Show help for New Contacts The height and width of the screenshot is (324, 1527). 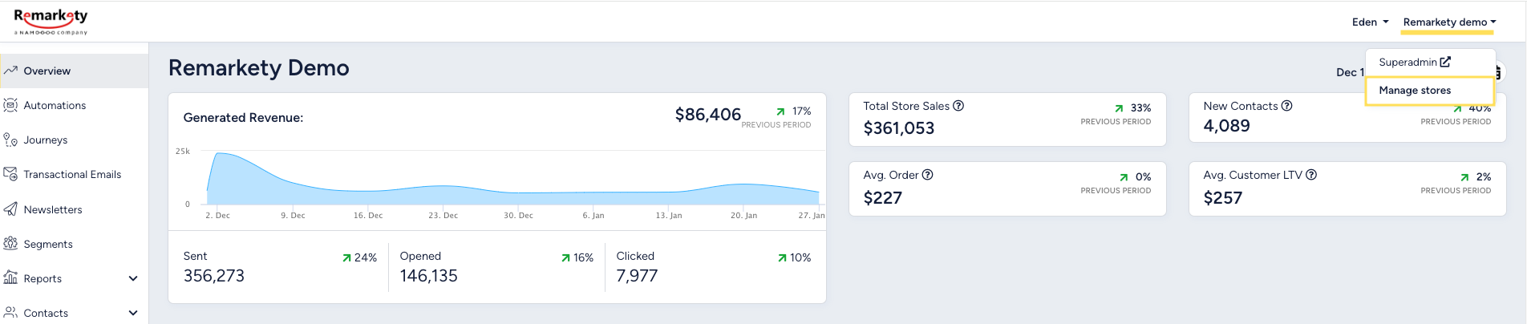point(1286,106)
